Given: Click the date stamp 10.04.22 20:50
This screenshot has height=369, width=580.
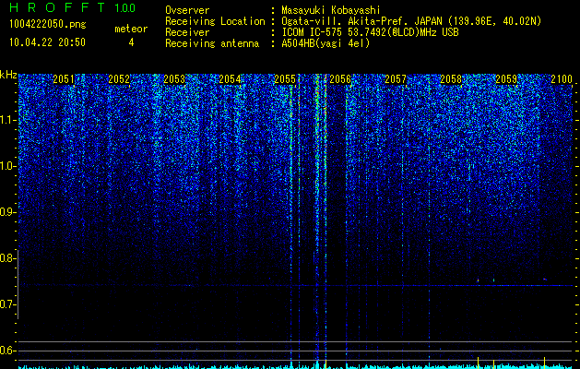Looking at the screenshot, I should click(x=48, y=42).
